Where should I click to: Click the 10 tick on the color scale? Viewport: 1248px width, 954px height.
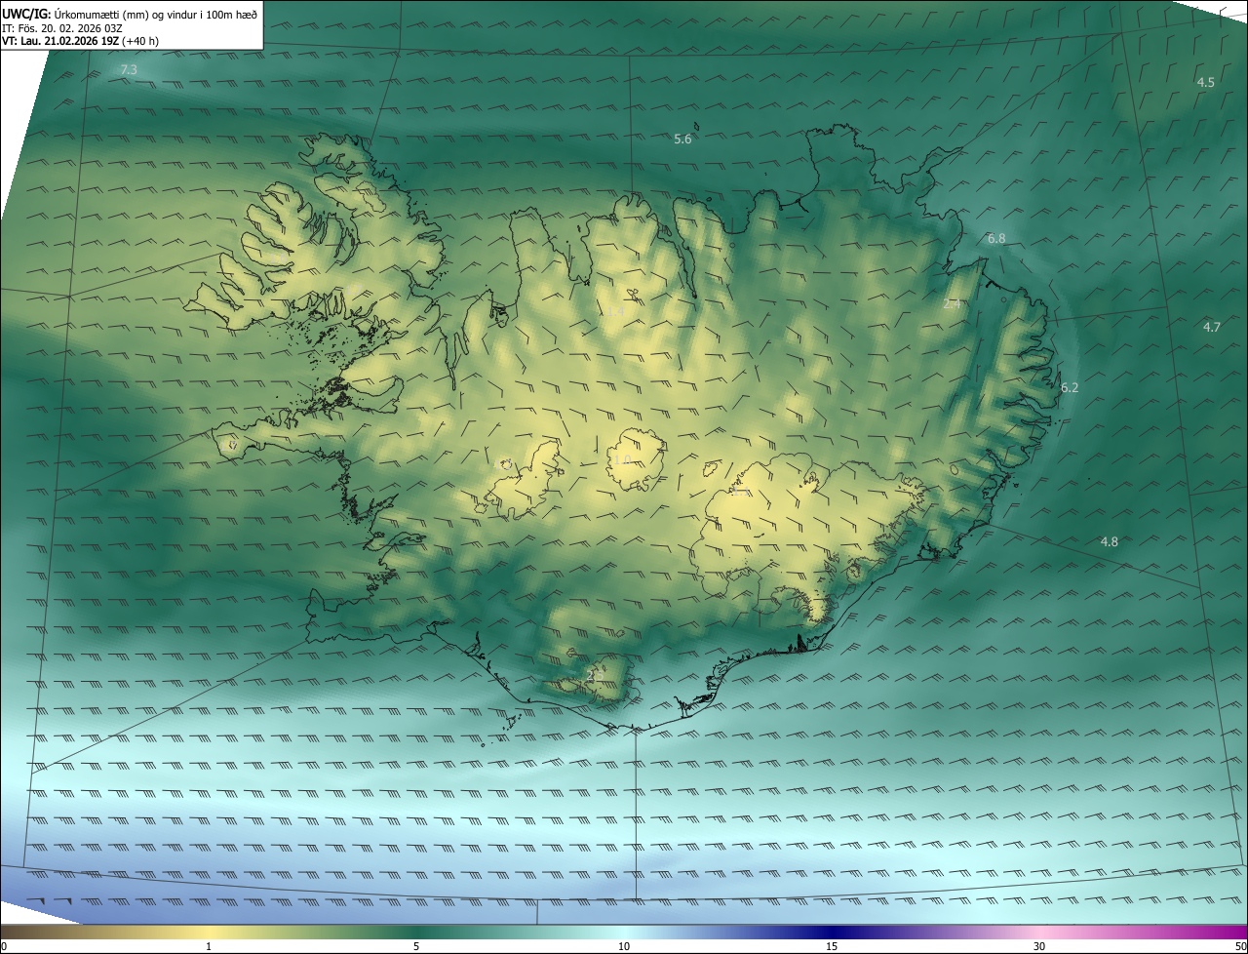click(x=624, y=946)
